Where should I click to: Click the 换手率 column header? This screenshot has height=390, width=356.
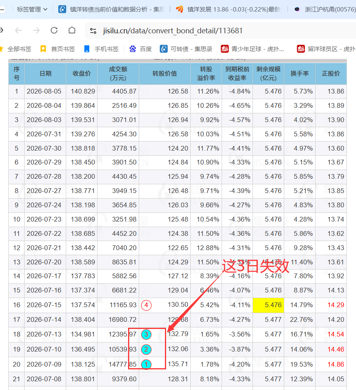coord(300,73)
